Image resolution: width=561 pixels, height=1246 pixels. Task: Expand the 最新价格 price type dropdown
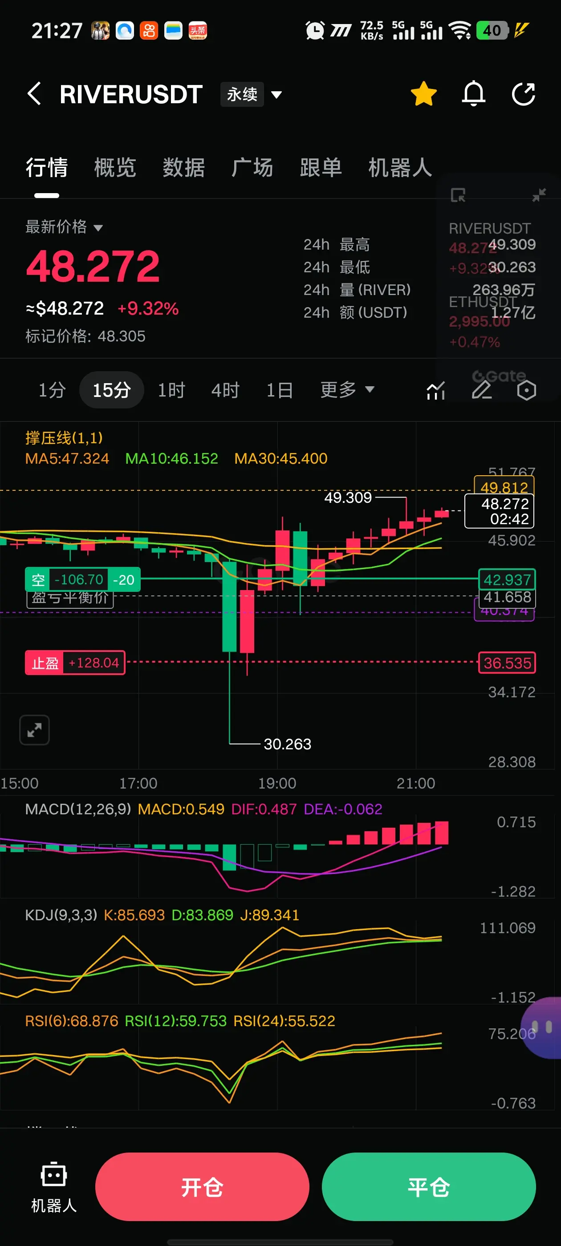[x=64, y=227]
